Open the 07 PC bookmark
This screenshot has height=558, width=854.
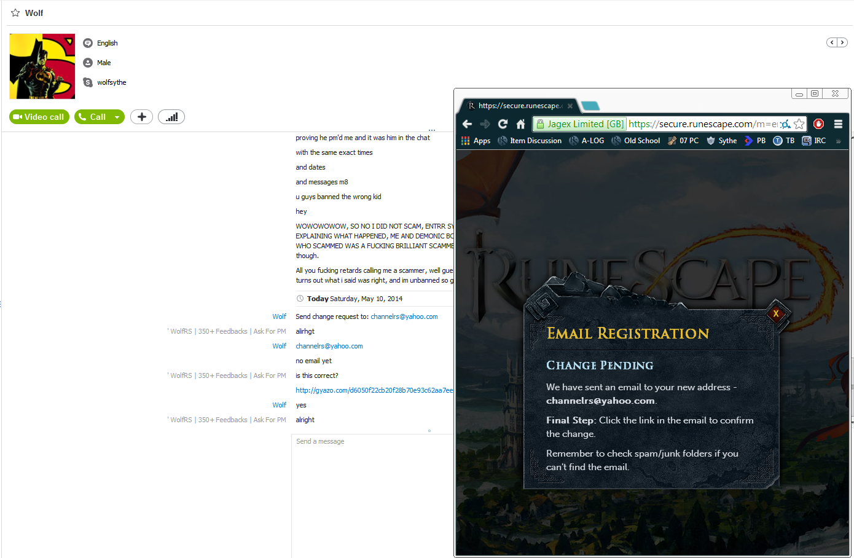click(x=683, y=141)
